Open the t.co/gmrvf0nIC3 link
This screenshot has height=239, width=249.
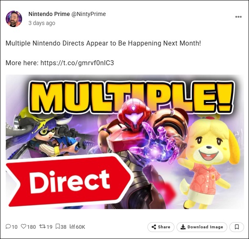tap(77, 63)
